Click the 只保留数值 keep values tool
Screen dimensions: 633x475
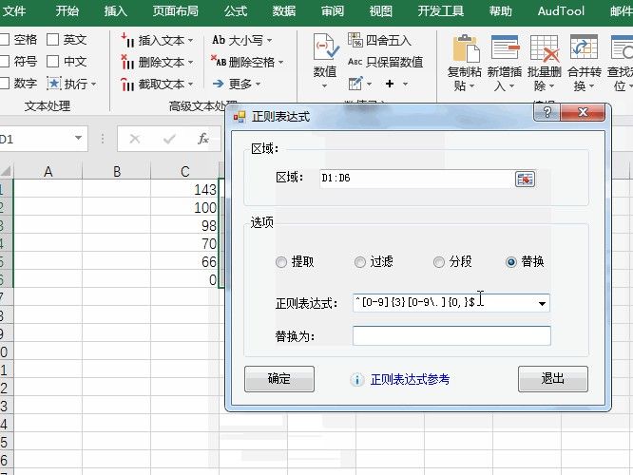[x=385, y=62]
